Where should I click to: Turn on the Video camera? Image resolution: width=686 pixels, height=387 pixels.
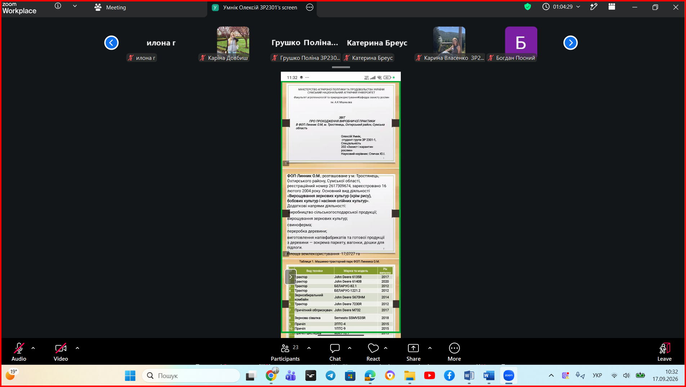click(60, 348)
